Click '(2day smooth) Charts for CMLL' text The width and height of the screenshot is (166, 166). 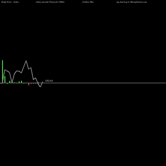click(x=50, y=2)
